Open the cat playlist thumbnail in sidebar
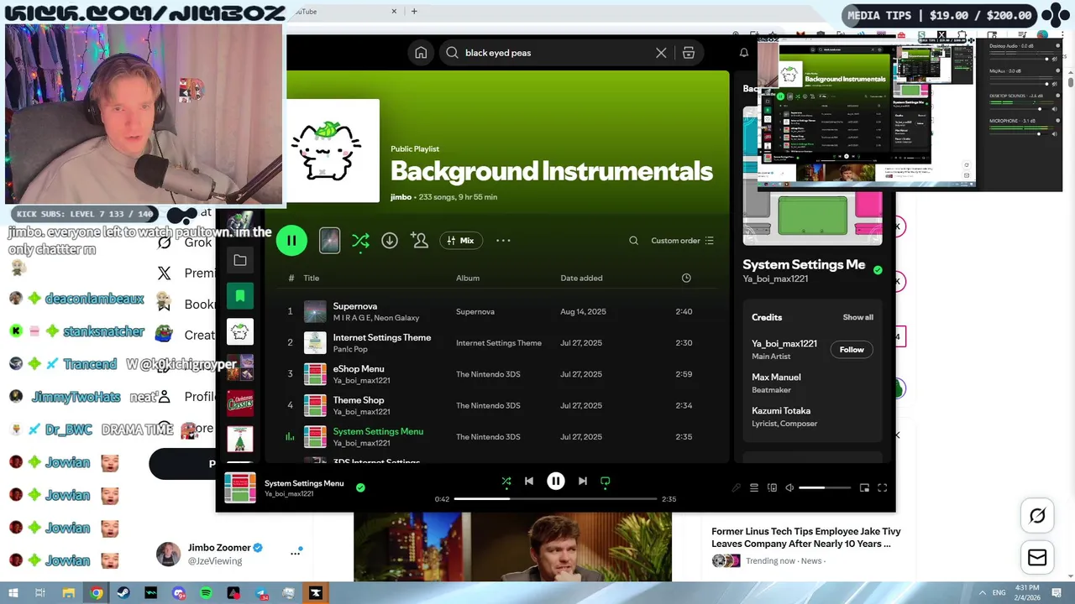The height and width of the screenshot is (604, 1075). [240, 332]
